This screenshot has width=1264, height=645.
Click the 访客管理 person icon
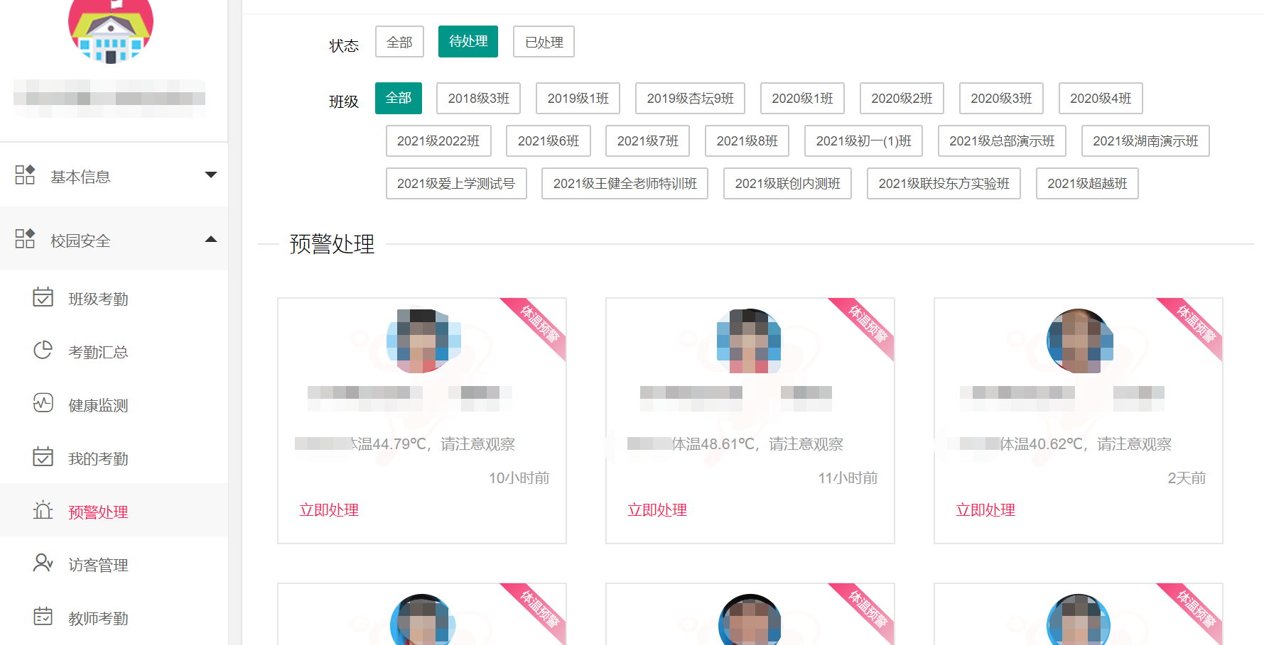[x=43, y=563]
